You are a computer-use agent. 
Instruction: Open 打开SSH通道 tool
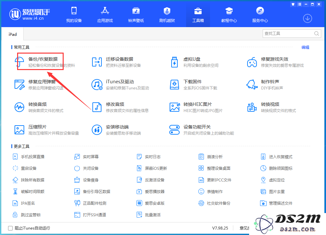90,215
